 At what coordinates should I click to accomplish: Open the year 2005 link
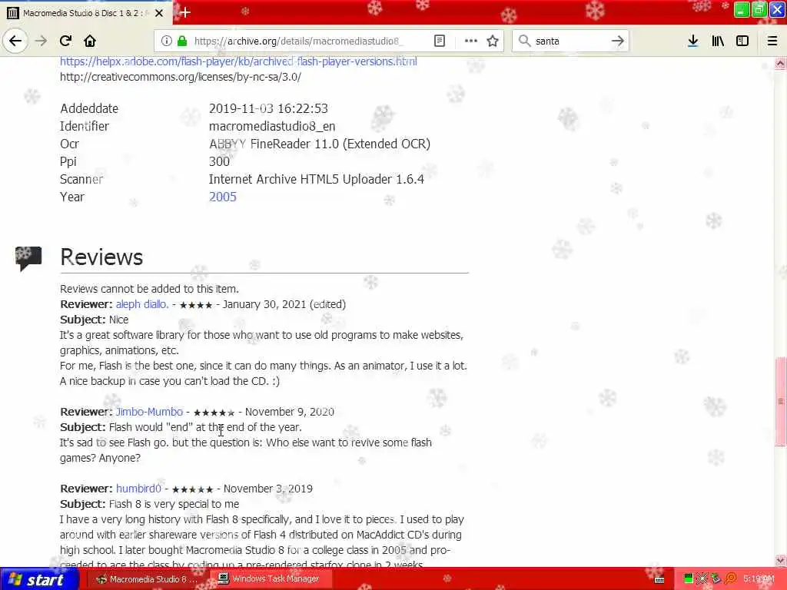click(x=222, y=197)
